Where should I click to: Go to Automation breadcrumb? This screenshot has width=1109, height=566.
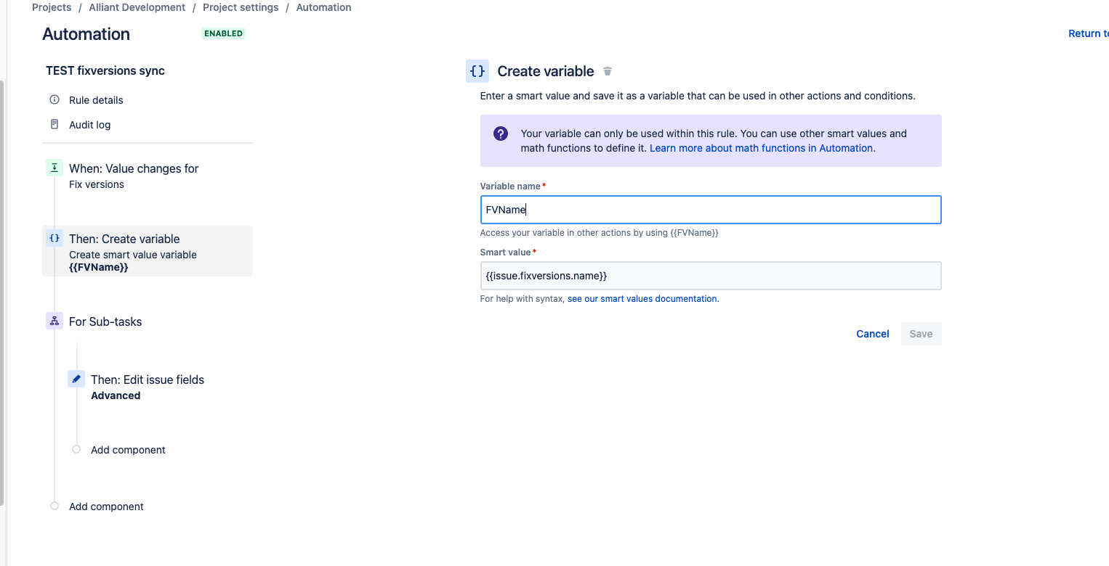point(323,7)
